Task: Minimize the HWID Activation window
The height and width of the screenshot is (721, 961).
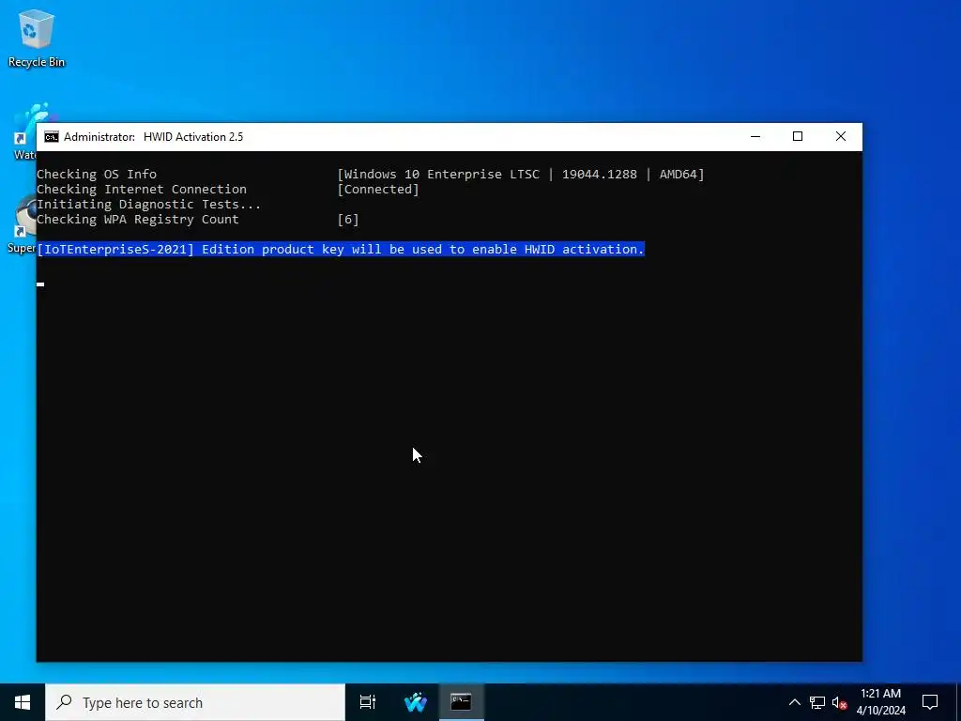Action: (755, 137)
